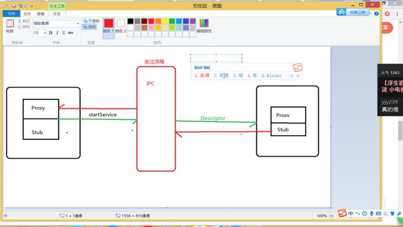This screenshot has height=227, width=403.
Task: Click the Sogou microphone voice input icon
Action: pos(372,214)
